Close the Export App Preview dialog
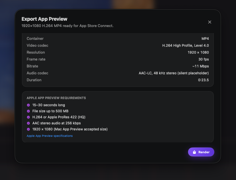This screenshot has height=180, width=236. pos(210,22)
